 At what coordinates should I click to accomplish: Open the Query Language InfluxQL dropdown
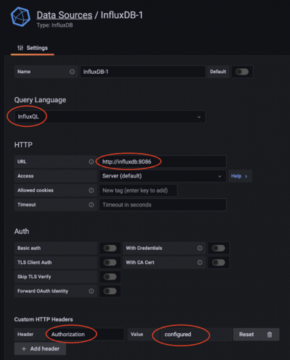point(110,117)
